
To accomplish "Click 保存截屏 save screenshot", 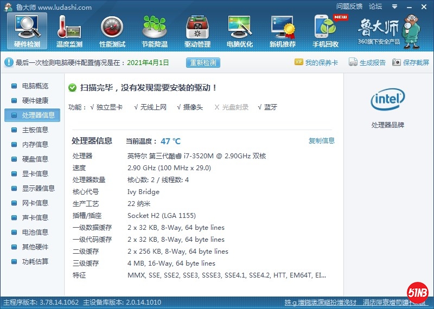I will (411, 62).
